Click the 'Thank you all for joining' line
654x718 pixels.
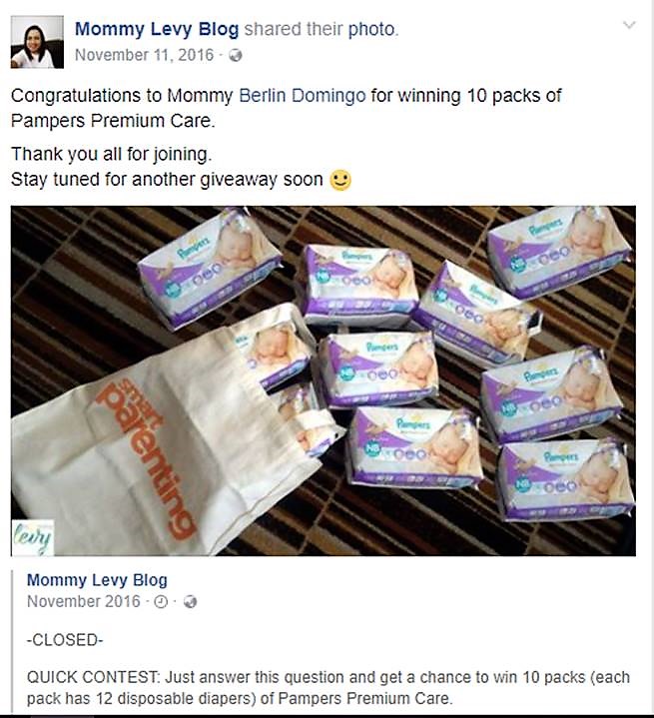click(x=111, y=154)
